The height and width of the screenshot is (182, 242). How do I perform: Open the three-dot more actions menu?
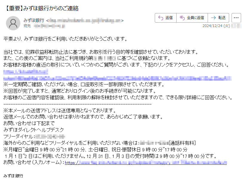pyautogui.click(x=236, y=18)
